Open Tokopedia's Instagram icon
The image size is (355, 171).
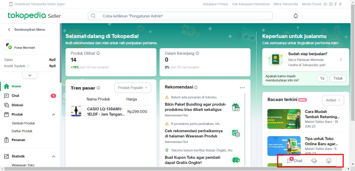point(331,4)
